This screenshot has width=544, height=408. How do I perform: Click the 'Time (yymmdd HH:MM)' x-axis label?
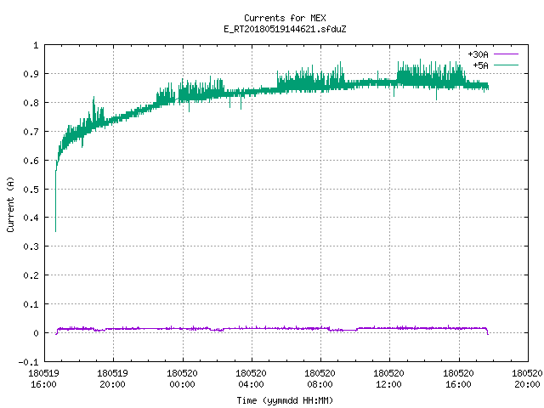pos(285,400)
